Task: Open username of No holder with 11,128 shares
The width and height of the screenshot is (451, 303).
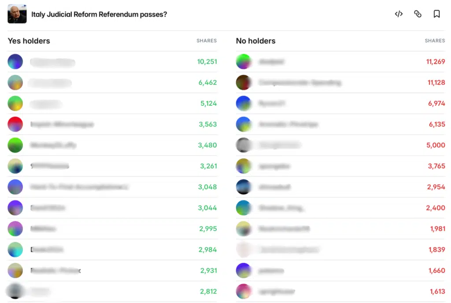Action: pyautogui.click(x=299, y=82)
